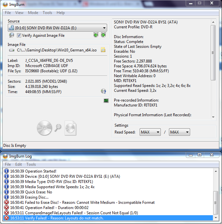Click the disc question mark image info icon
This screenshot has width=222, height=224.
[x=103, y=91]
